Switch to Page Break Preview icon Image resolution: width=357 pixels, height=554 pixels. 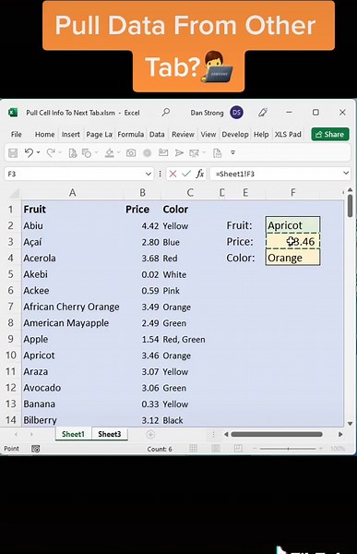(238, 449)
